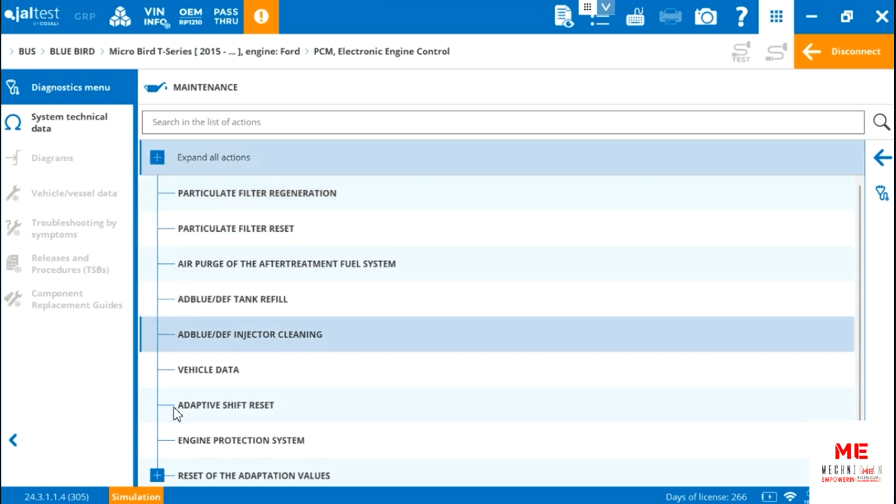Open the OEM RP1210 tool
Viewport: 896px width, 504px height.
coord(190,17)
